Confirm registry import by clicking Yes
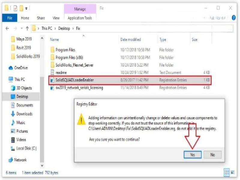The width and height of the screenshot is (240, 180). 192,155
